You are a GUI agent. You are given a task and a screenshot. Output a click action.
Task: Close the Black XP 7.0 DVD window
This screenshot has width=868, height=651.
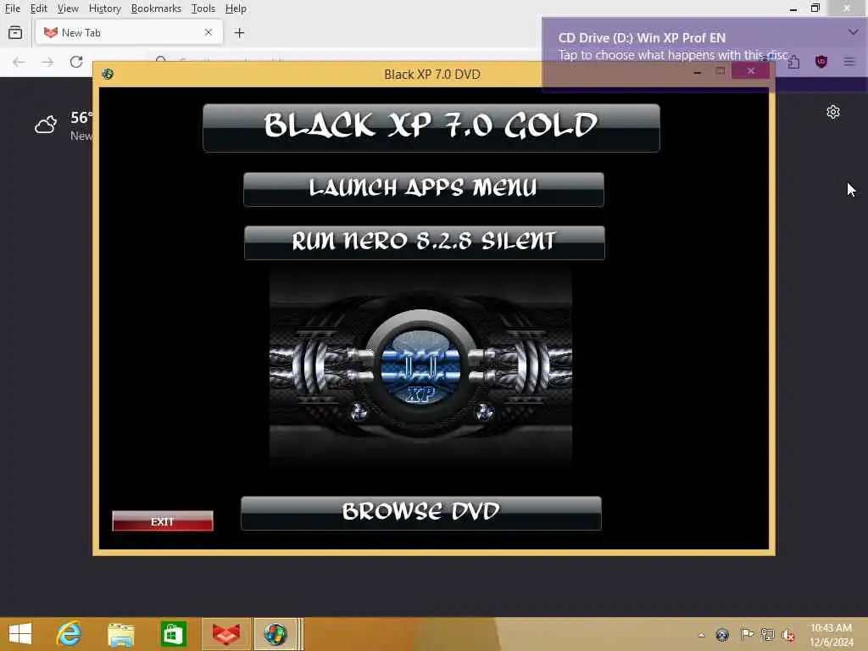(751, 70)
